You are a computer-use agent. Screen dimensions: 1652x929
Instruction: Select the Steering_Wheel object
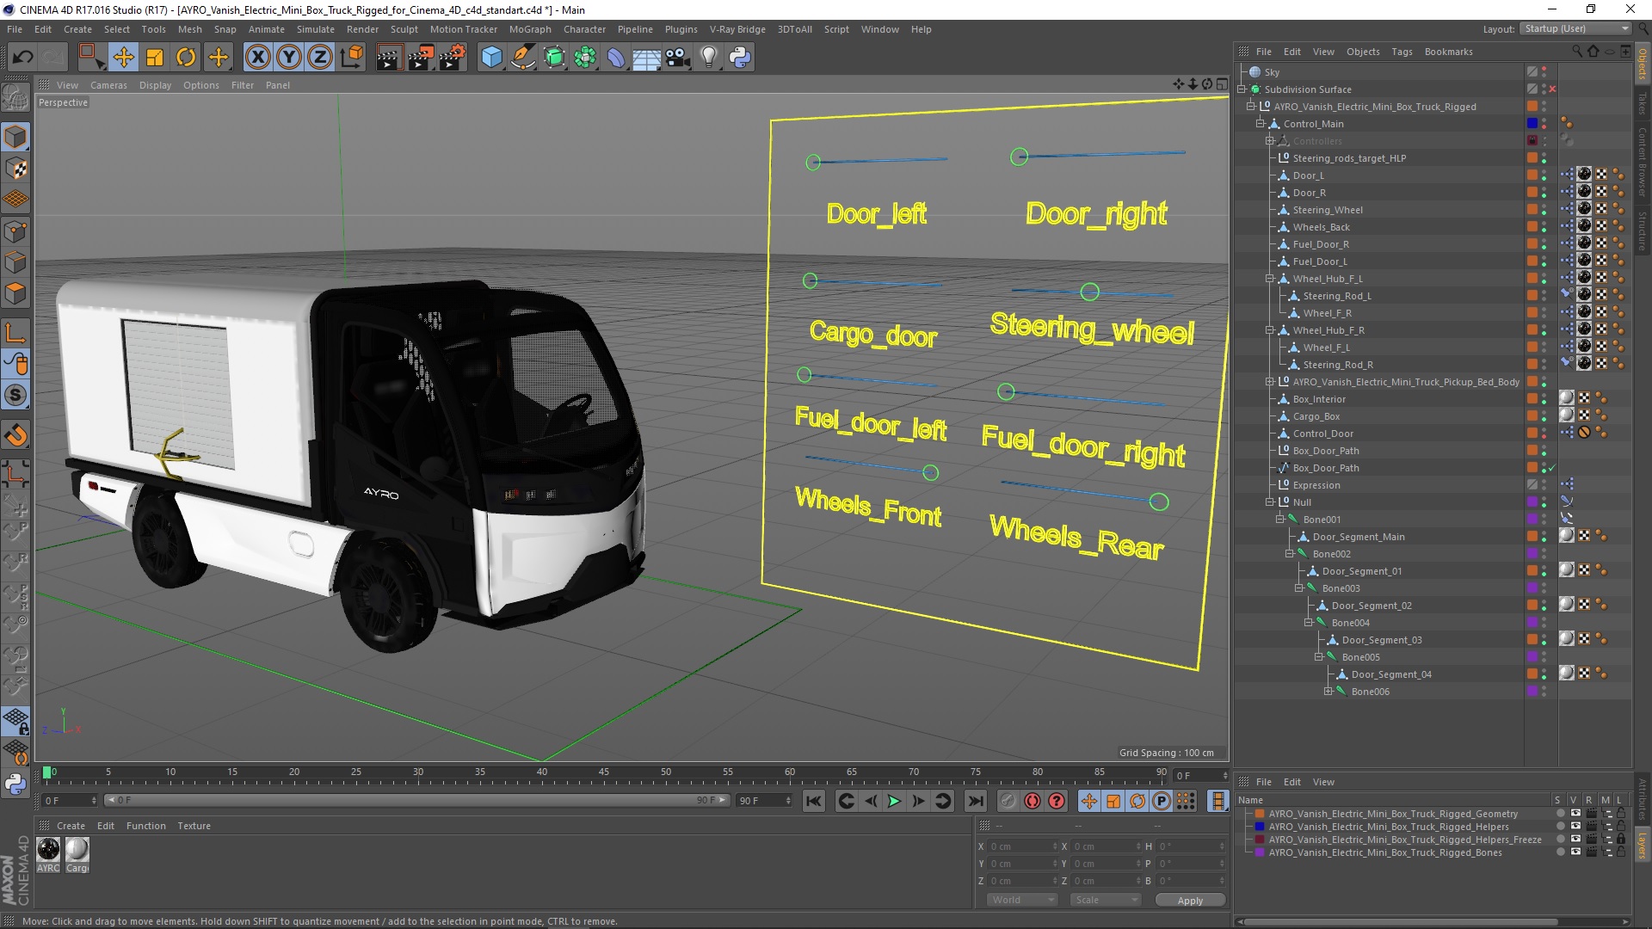1328,210
